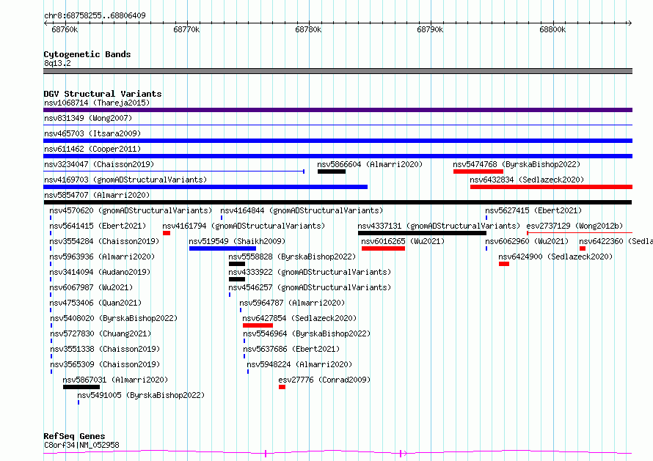Select nsv4753406 (Quan2021) label

pyautogui.click(x=95, y=303)
